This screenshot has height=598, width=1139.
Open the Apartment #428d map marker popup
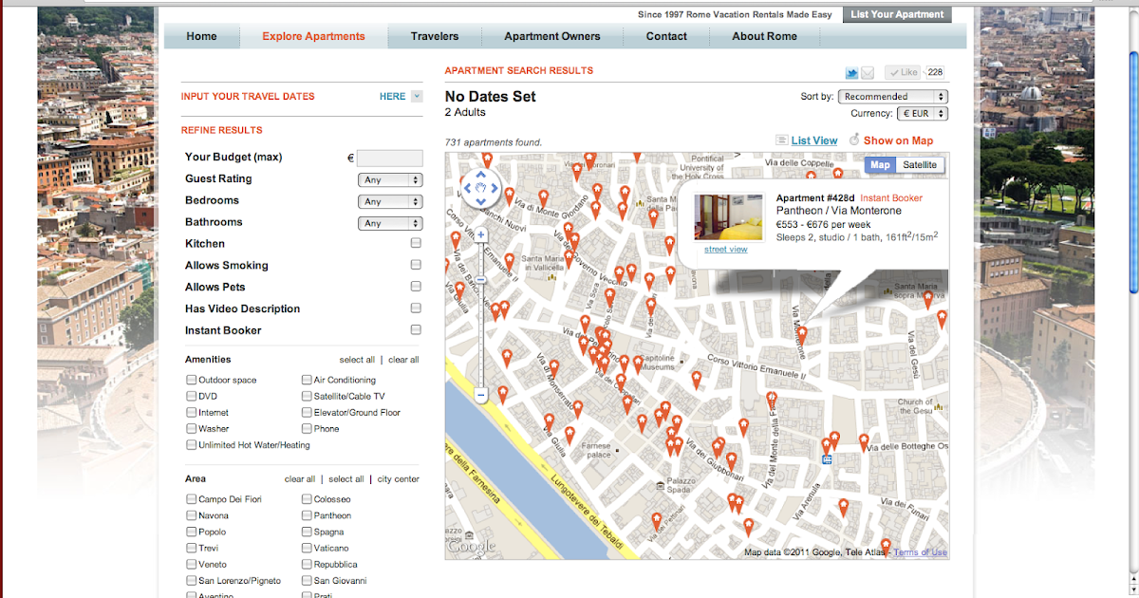[802, 334]
